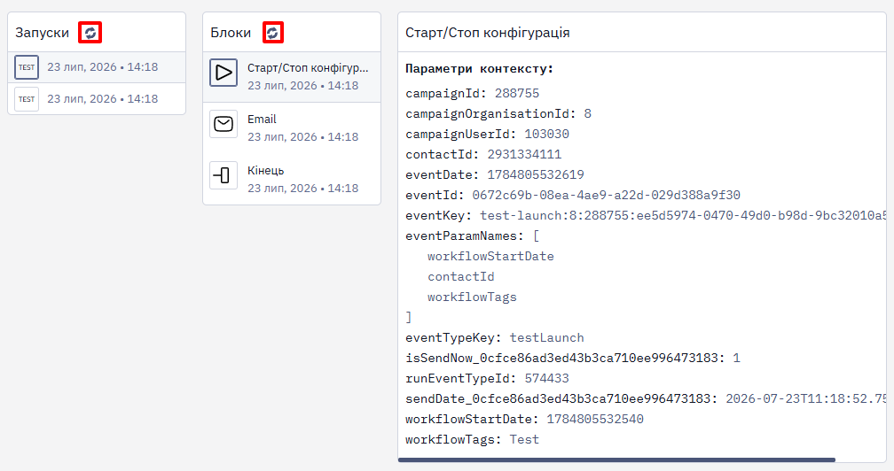Refresh the Блоки list
This screenshot has width=894, height=471.
point(272,33)
